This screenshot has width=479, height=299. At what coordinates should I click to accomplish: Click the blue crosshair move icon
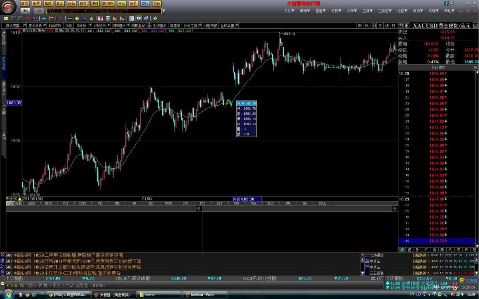click(44, 18)
